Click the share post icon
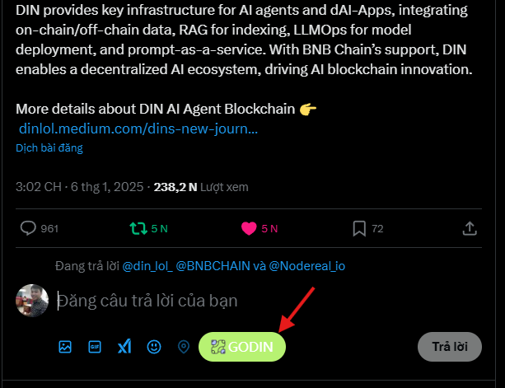The height and width of the screenshot is (388, 505). [470, 227]
